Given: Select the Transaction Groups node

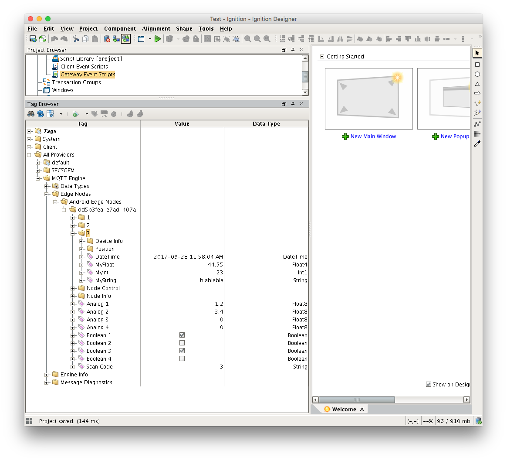Looking at the screenshot, I should (x=76, y=82).
